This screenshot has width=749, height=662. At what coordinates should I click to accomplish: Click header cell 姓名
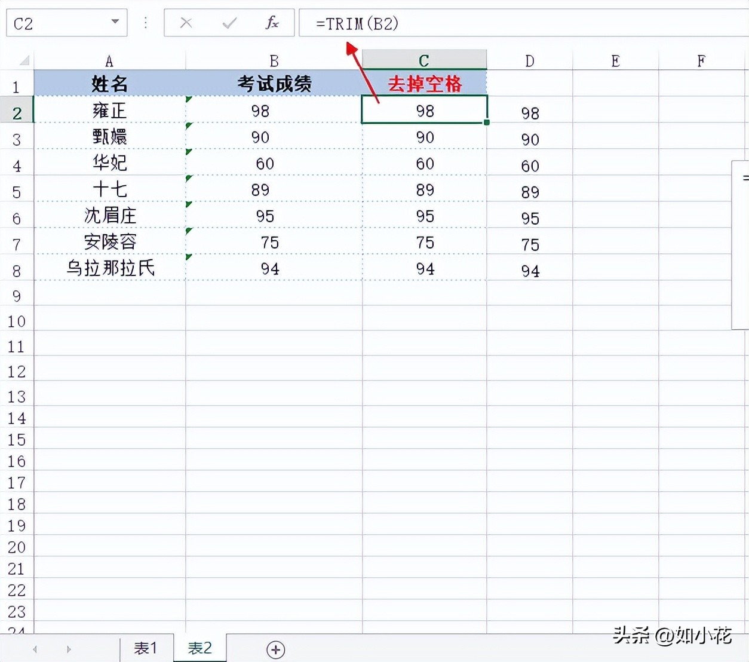click(x=110, y=84)
